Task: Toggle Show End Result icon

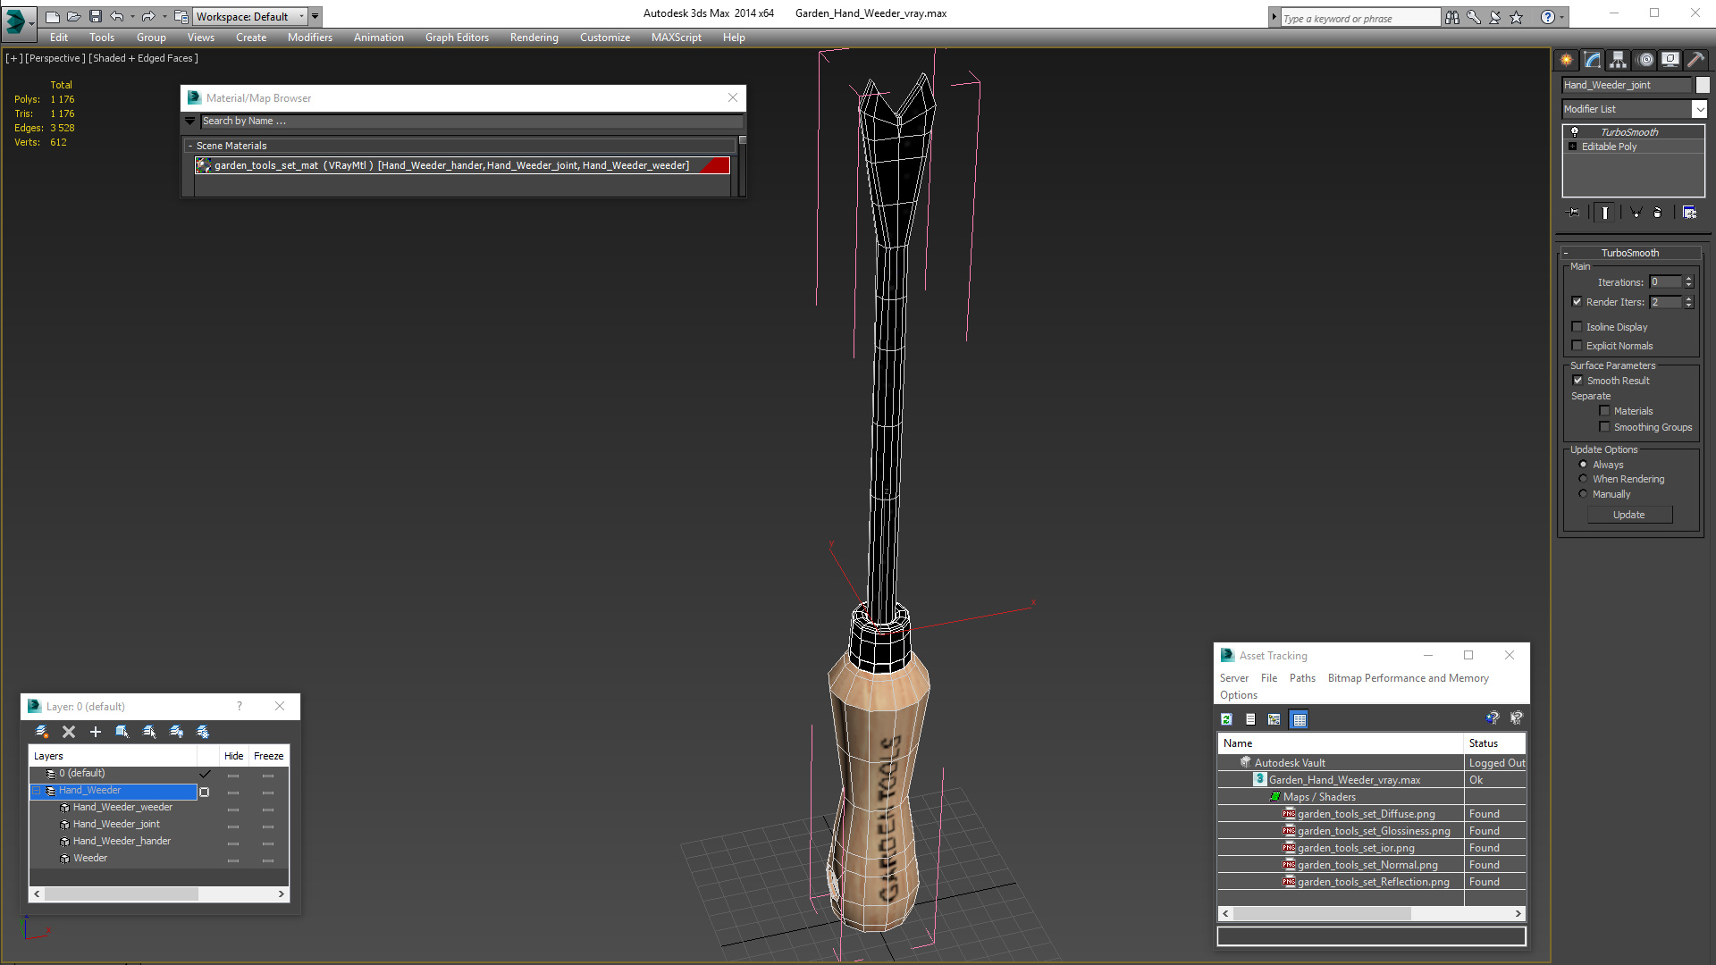Action: pos(1605,213)
